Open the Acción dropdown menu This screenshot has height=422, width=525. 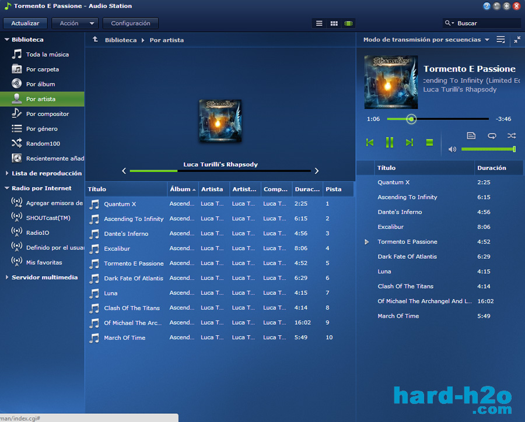pyautogui.click(x=75, y=23)
